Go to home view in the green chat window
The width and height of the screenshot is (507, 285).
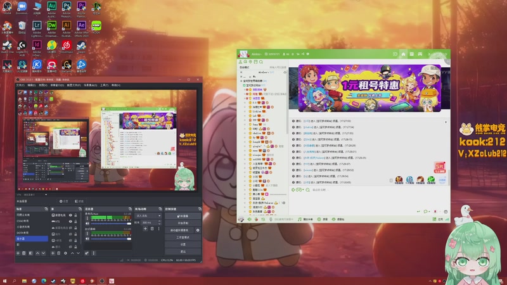(x=403, y=54)
